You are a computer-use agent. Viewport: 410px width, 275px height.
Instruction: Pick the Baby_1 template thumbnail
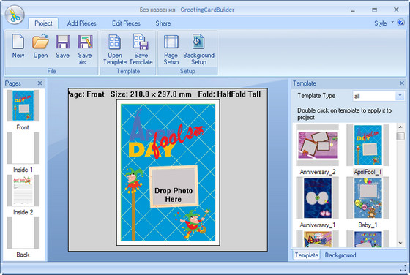point(368,198)
